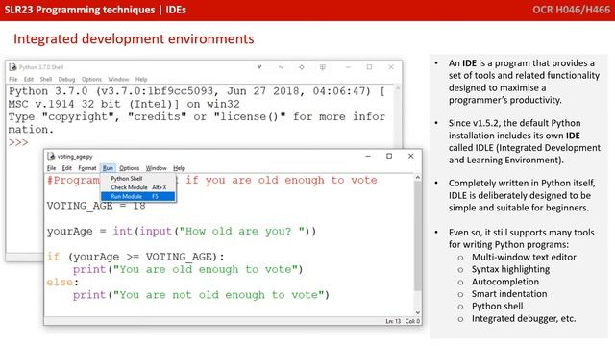Click the 'Autocompletion' bullet item
Image resolution: width=615 pixels, height=346 pixels.
pyautogui.click(x=505, y=282)
